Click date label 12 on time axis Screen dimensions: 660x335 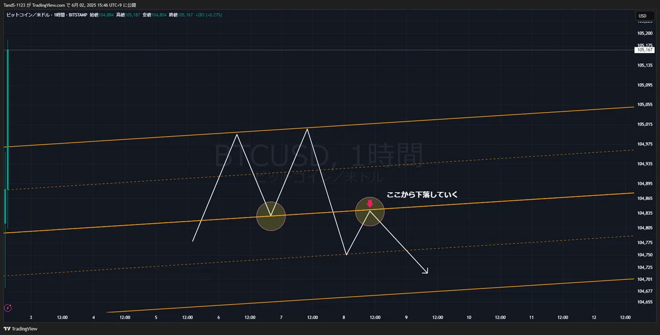tap(594, 317)
